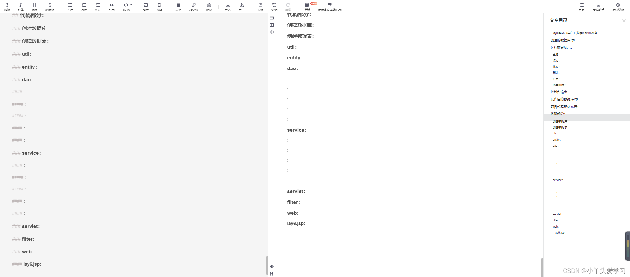The width and height of the screenshot is (630, 277).
Task: Toggle the table of contents (目录) panel
Action: pyautogui.click(x=582, y=7)
